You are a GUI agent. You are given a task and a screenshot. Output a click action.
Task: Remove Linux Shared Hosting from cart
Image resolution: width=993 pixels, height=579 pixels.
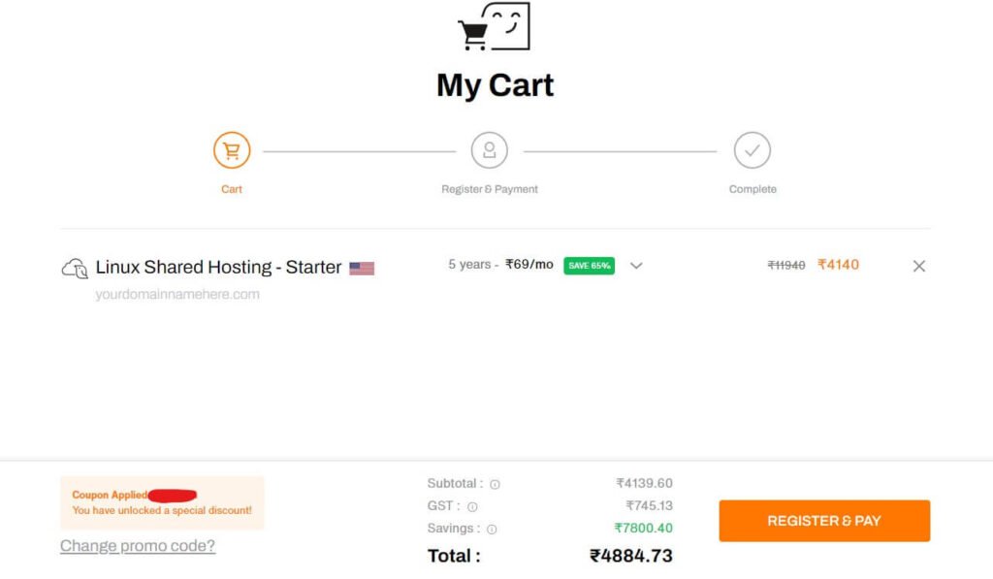click(919, 266)
